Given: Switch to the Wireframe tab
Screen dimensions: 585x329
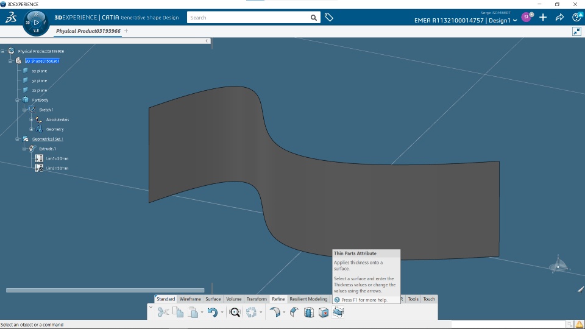Looking at the screenshot, I should coord(190,299).
